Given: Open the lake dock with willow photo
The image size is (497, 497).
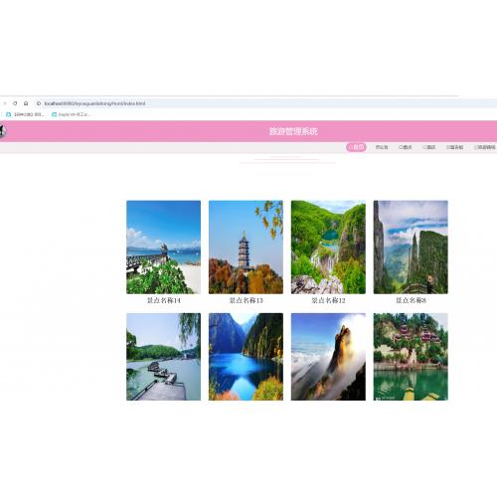Looking at the screenshot, I should point(163,357).
